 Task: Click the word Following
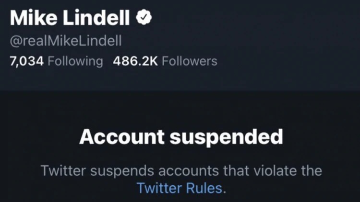[75, 61]
